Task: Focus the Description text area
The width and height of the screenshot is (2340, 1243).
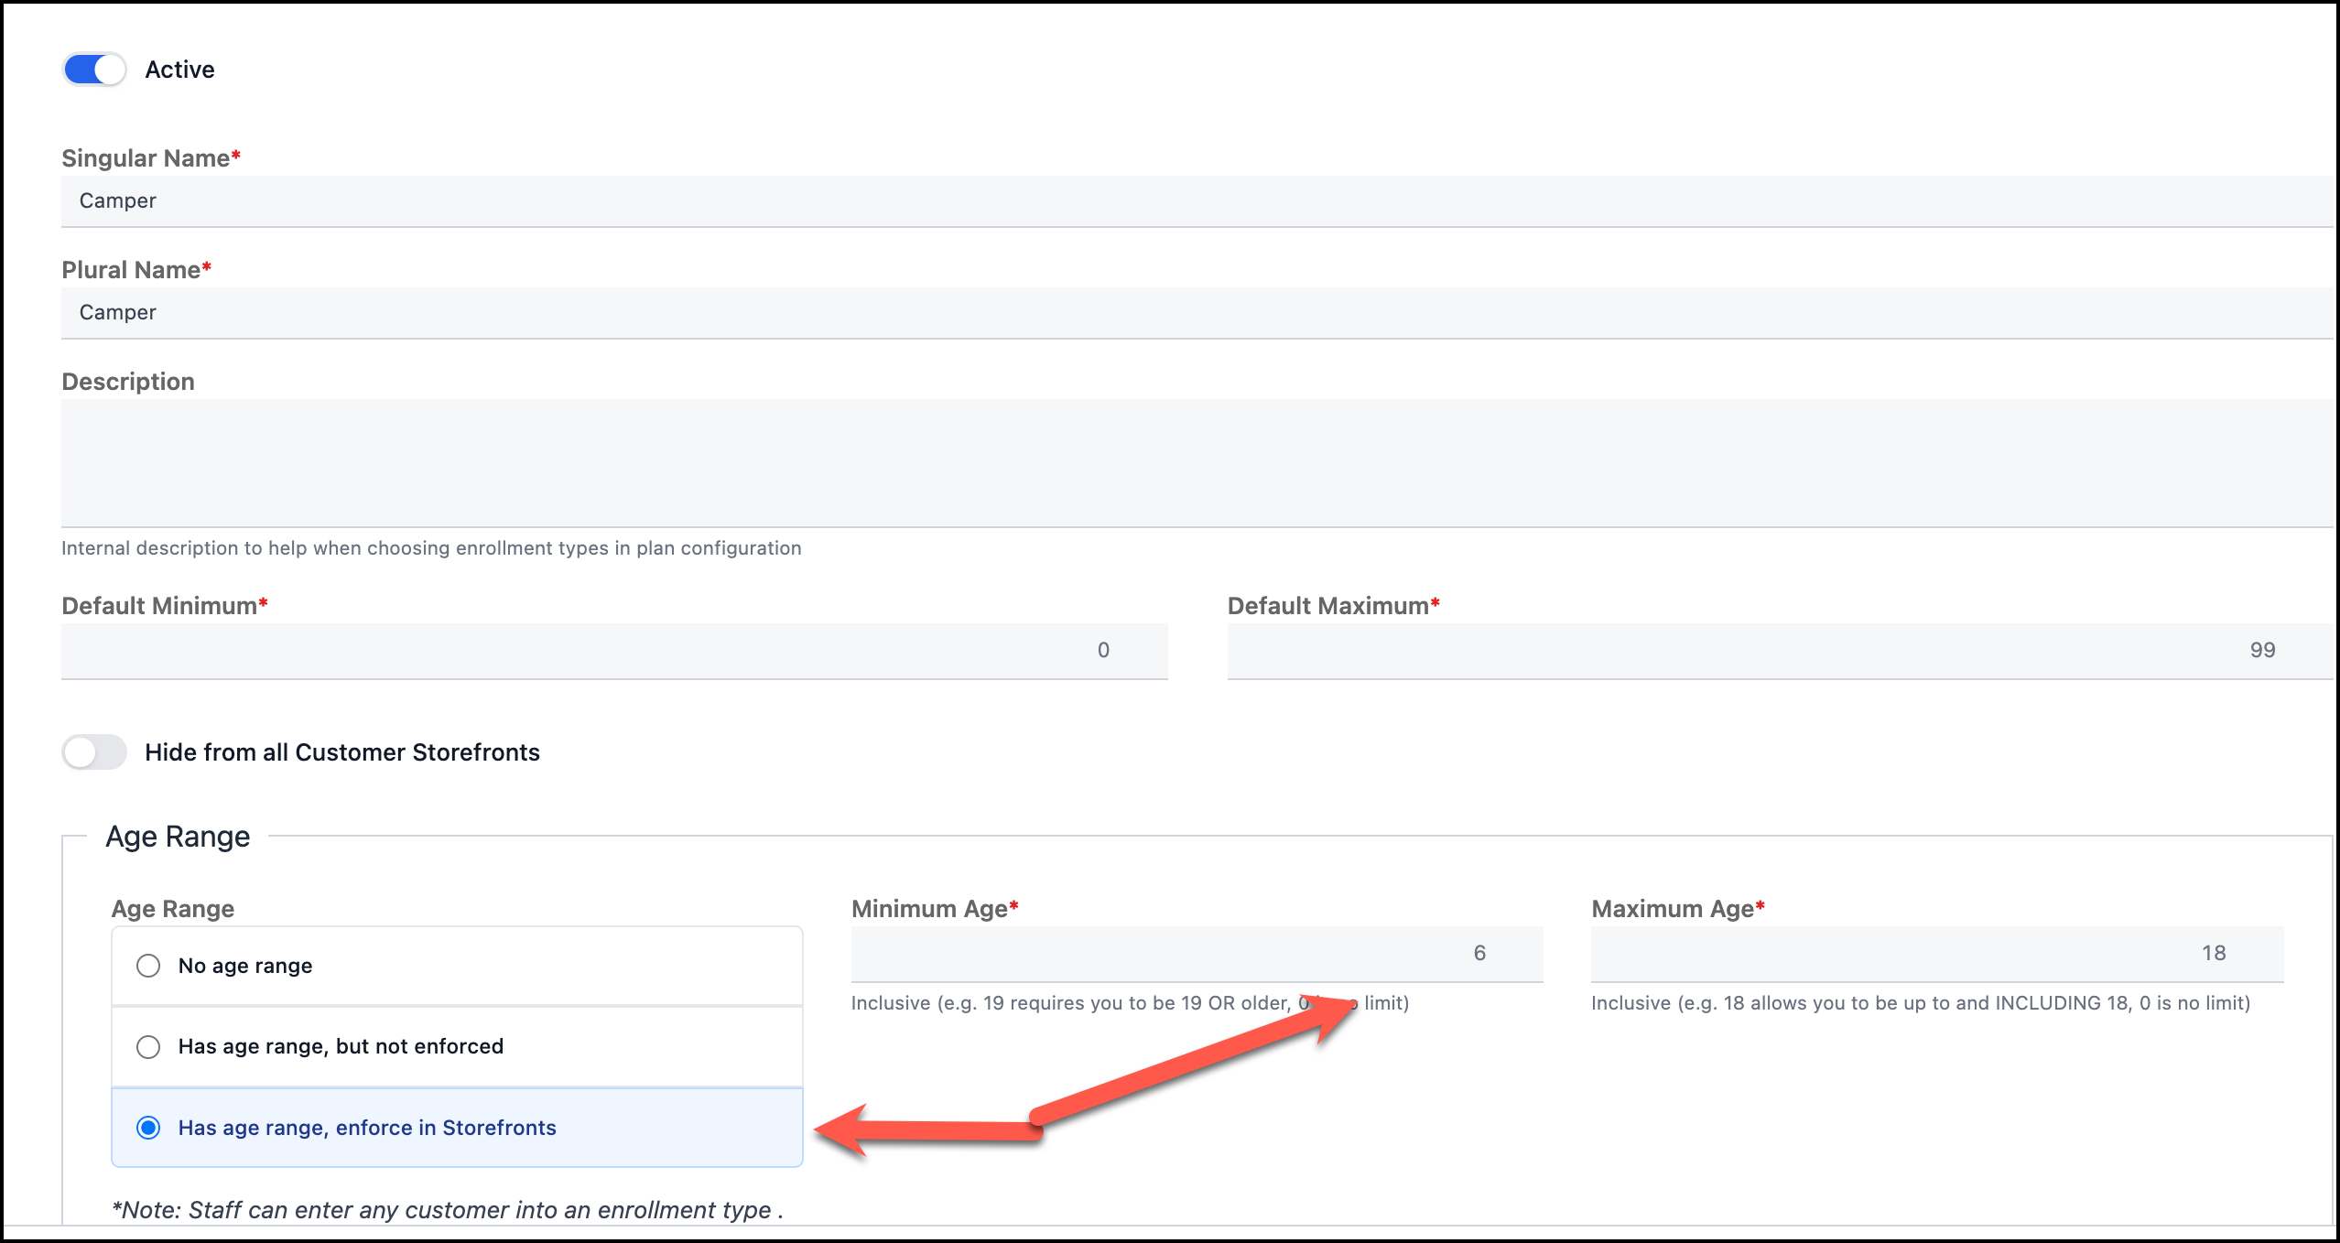Action: (1190, 463)
